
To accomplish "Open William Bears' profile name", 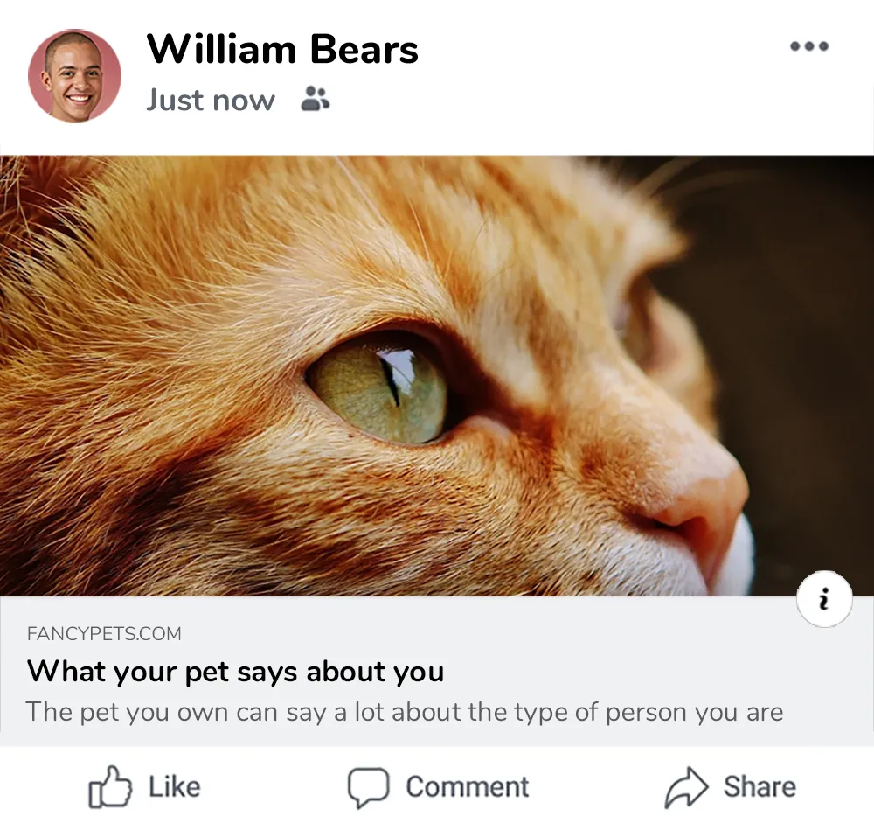I will (x=281, y=49).
